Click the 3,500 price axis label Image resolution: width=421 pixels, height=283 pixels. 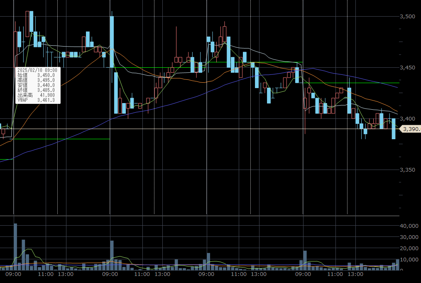click(407, 16)
